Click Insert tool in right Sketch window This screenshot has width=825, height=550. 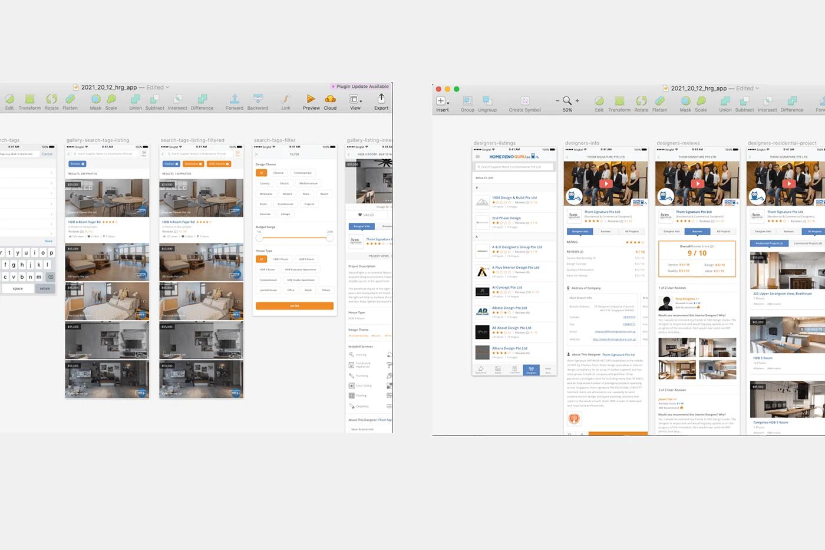(440, 101)
